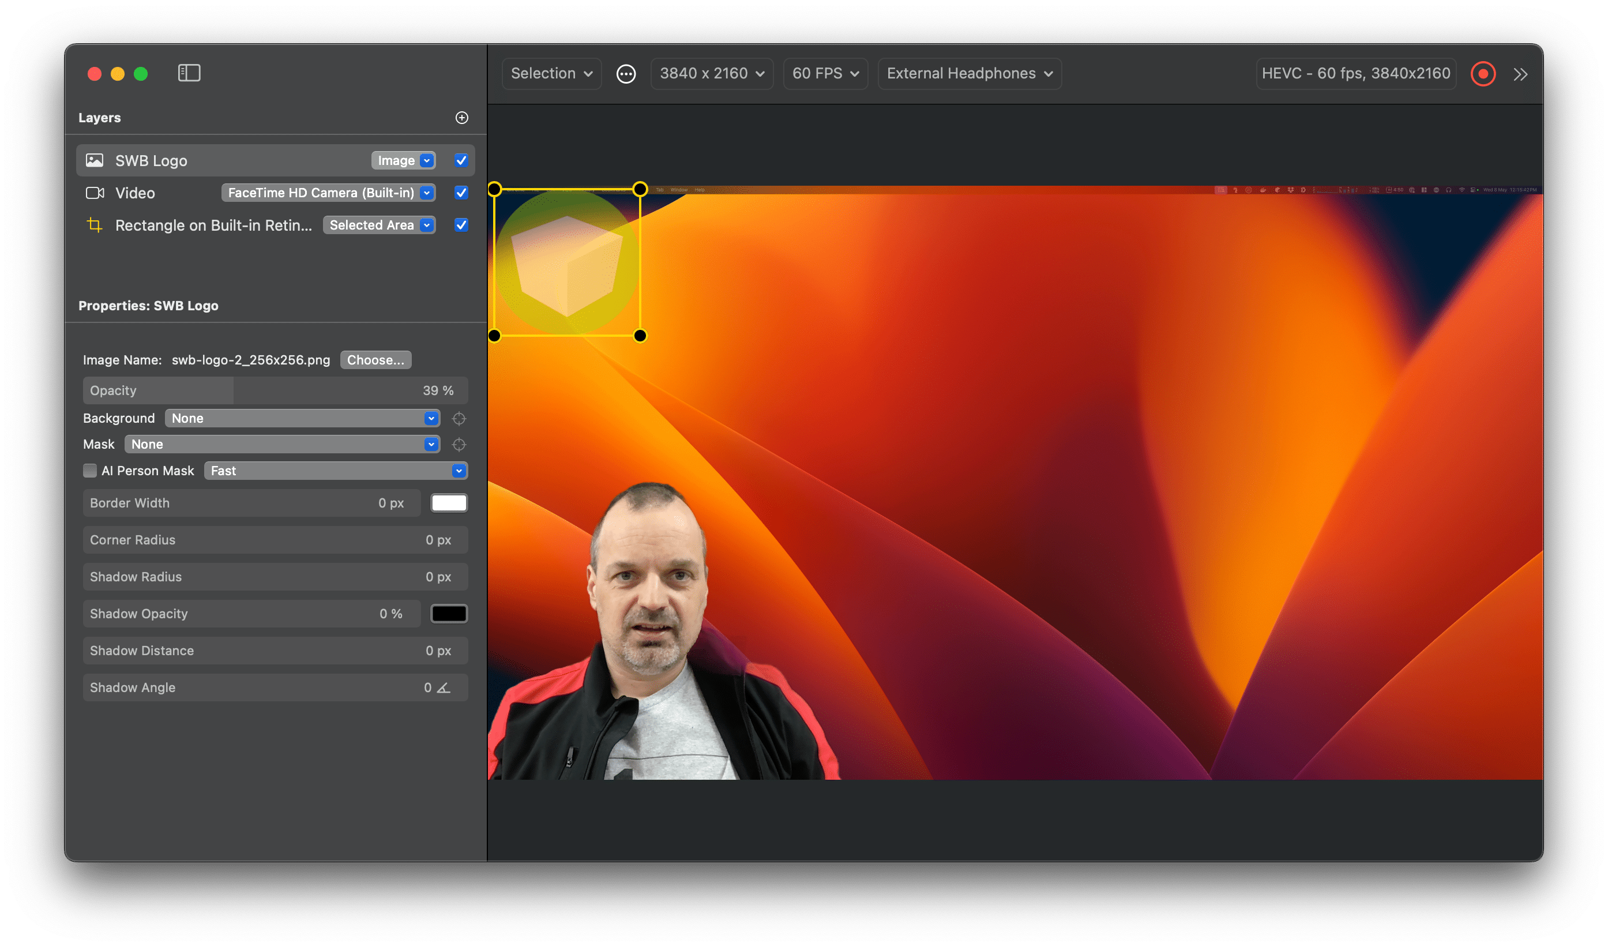
Task: Toggle Video layer visibility checkbox
Action: (461, 193)
